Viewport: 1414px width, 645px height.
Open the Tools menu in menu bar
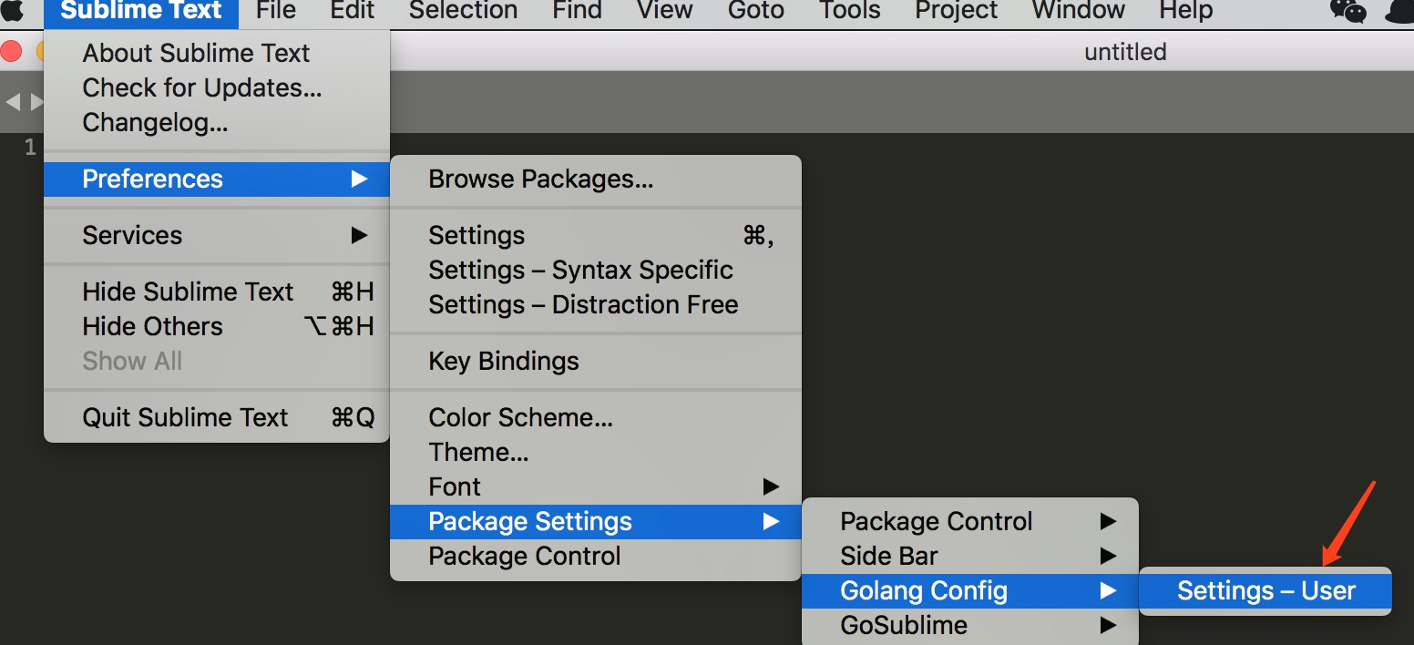tap(849, 10)
